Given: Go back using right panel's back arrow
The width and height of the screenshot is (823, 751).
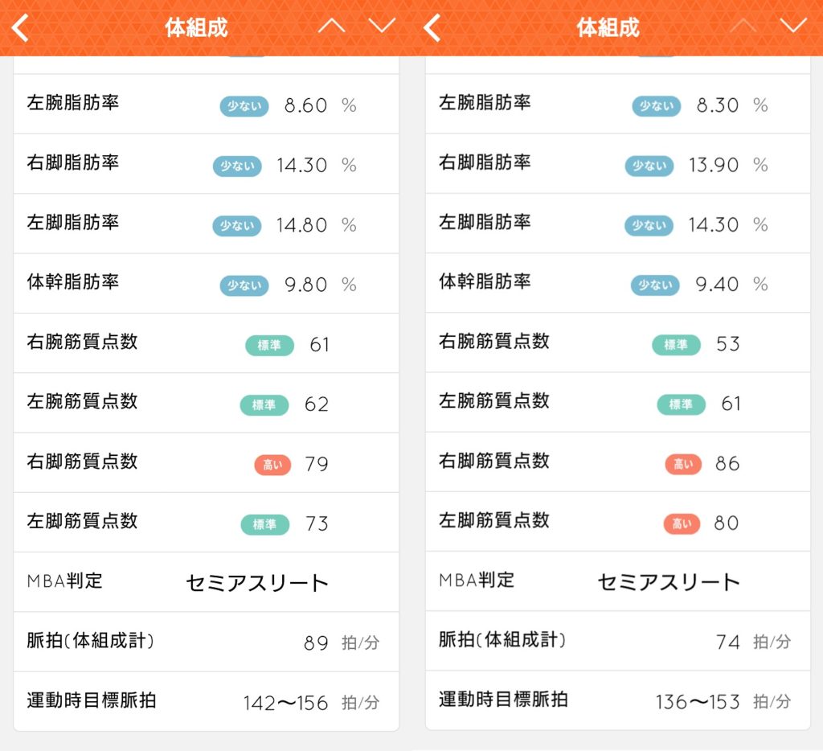Looking at the screenshot, I should [x=432, y=28].
